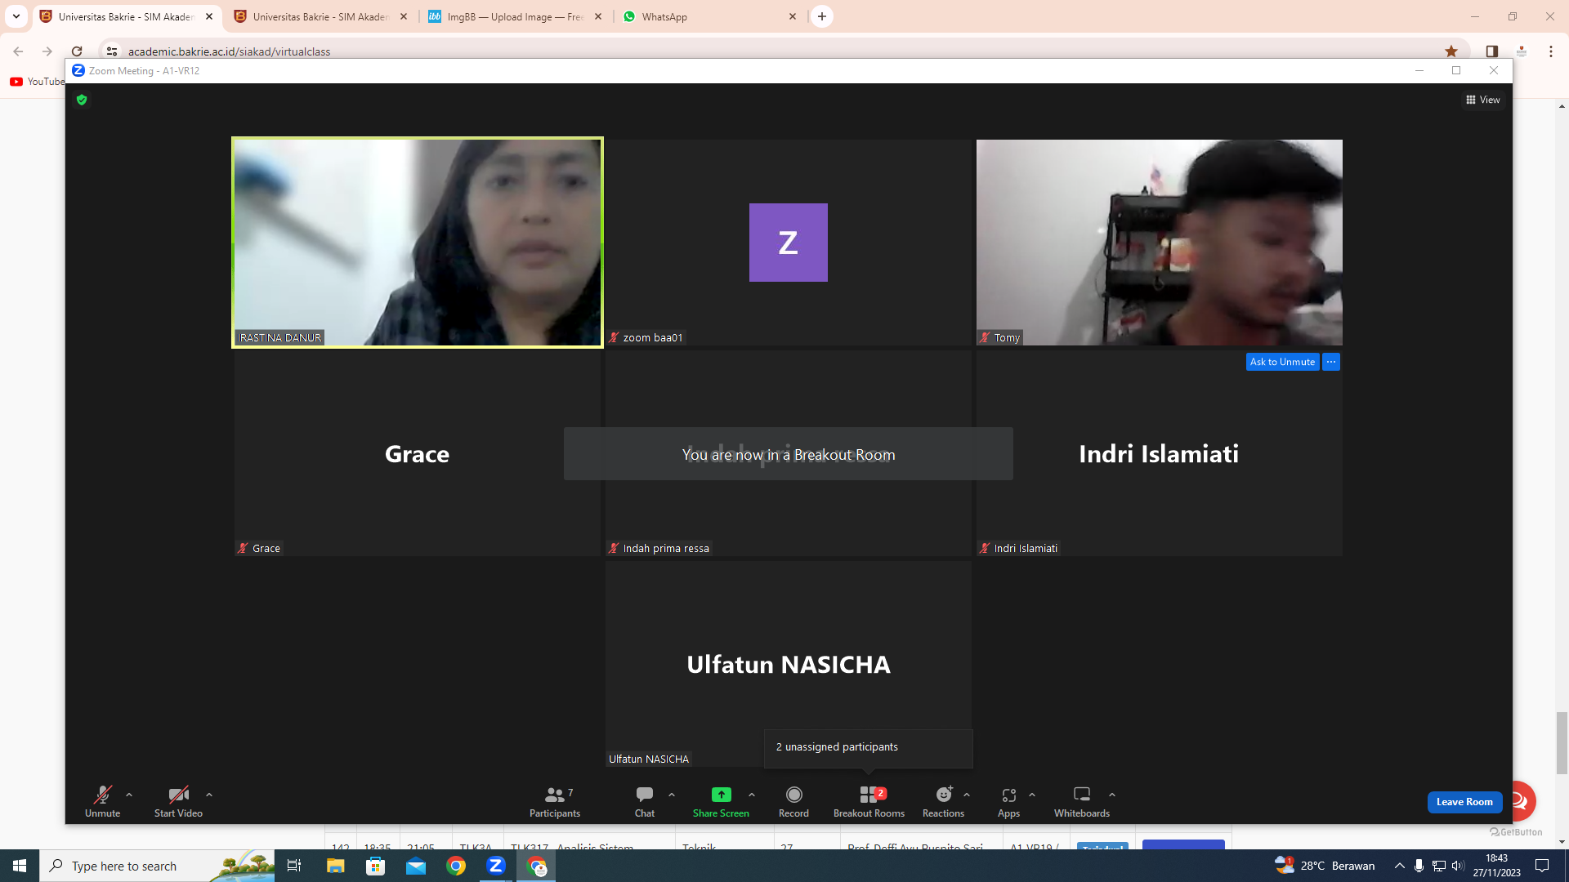The height and width of the screenshot is (882, 1569).
Task: Open the Chrome three-dot menu
Action: (x=1550, y=51)
